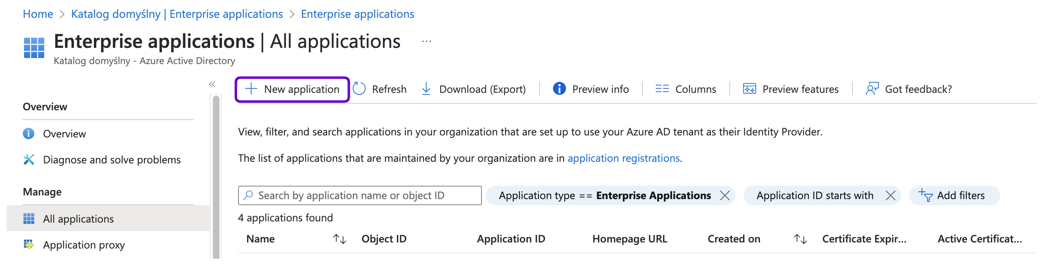Open the ellipsis more options menu
The width and height of the screenshot is (1043, 268).
click(426, 42)
